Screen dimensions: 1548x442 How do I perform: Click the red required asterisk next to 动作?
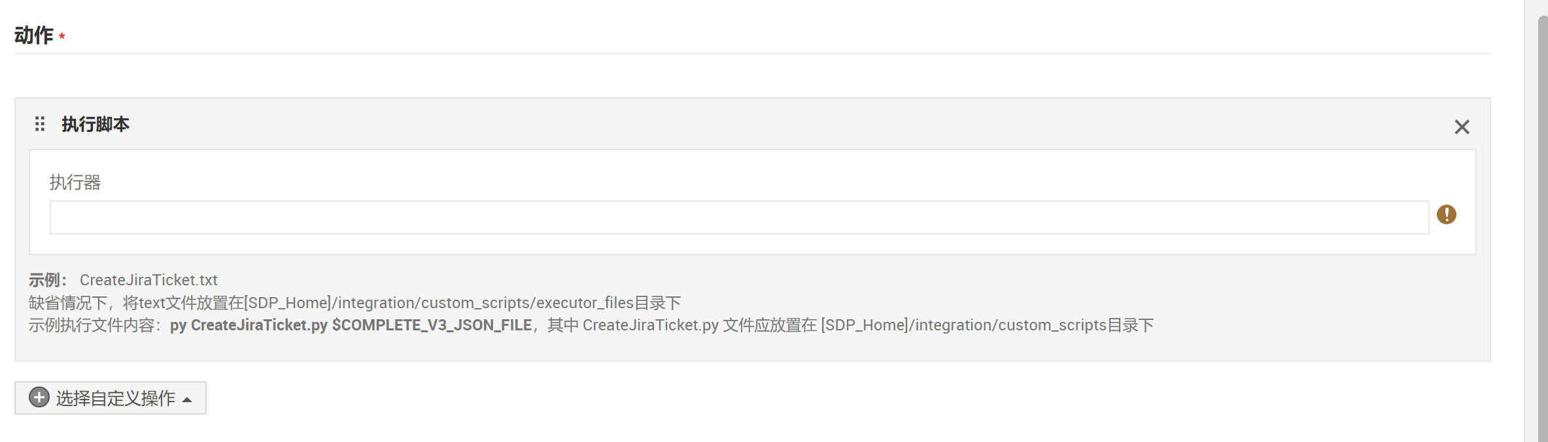point(62,37)
